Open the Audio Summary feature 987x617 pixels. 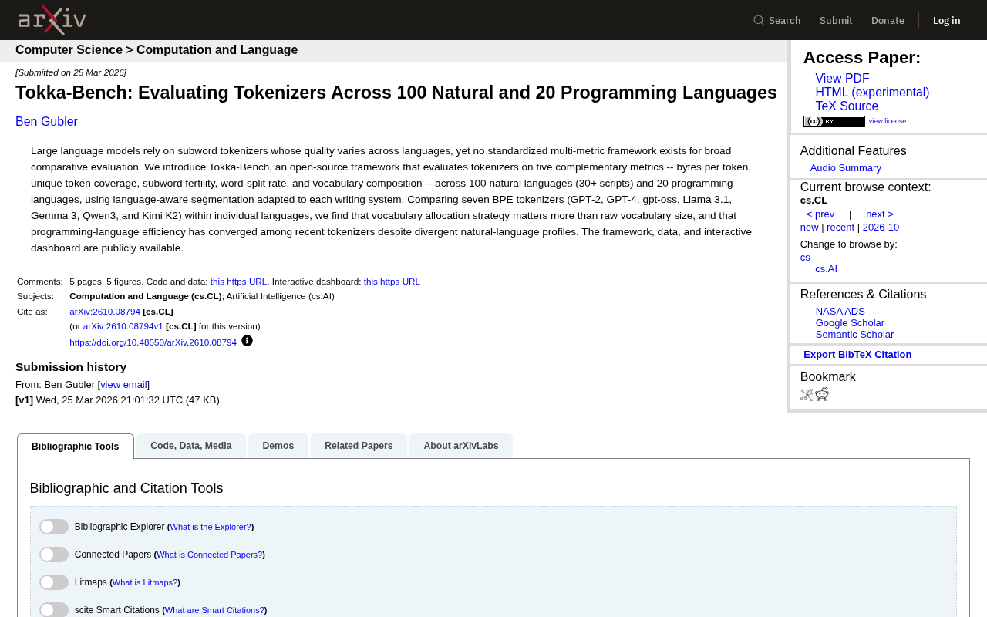pos(846,168)
